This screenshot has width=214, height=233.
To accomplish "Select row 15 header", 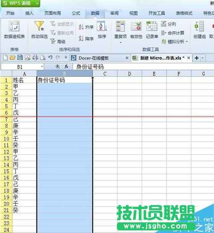I will pos(6,171).
